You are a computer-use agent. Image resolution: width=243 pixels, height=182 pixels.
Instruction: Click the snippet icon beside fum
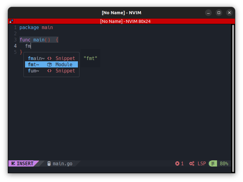tap(49, 71)
